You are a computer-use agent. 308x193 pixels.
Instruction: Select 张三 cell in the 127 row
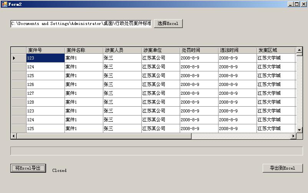coord(122,93)
